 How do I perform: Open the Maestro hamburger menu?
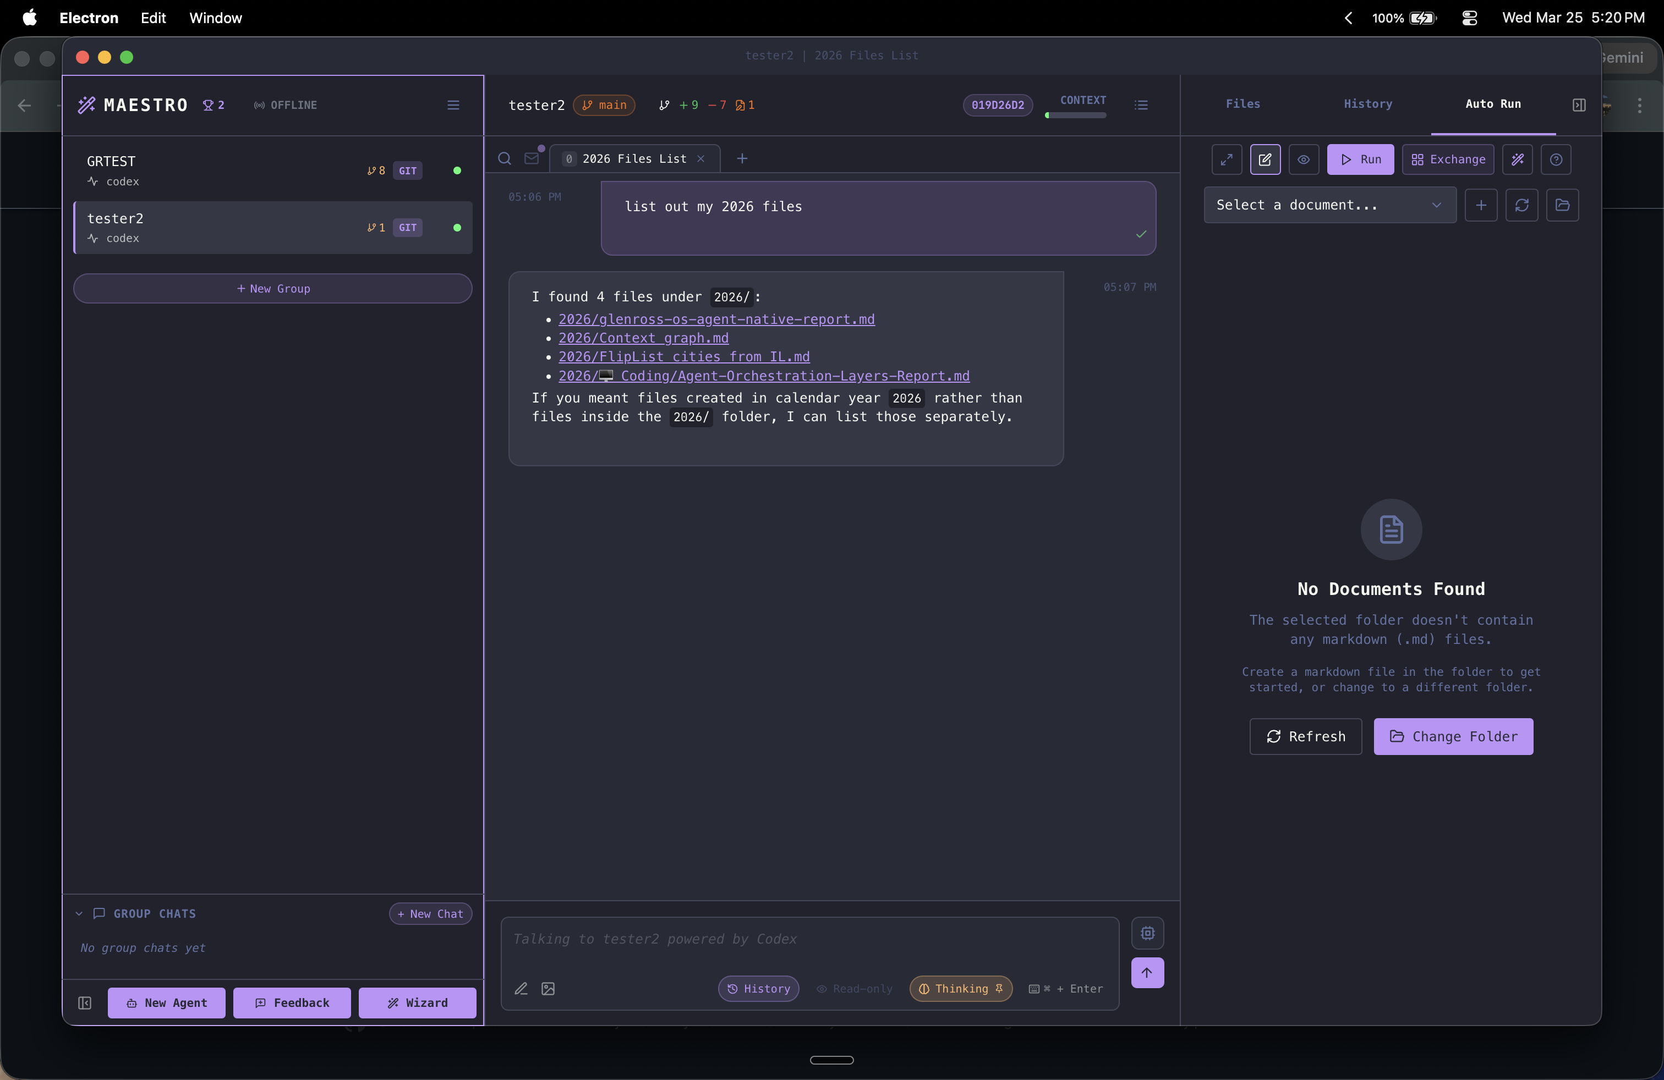pos(453,105)
